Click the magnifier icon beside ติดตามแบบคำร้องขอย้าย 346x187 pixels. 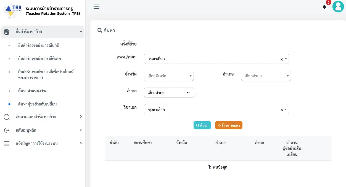coord(7,117)
